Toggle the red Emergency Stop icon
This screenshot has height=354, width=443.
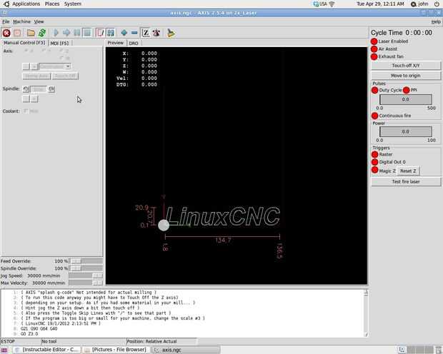tap(6, 33)
